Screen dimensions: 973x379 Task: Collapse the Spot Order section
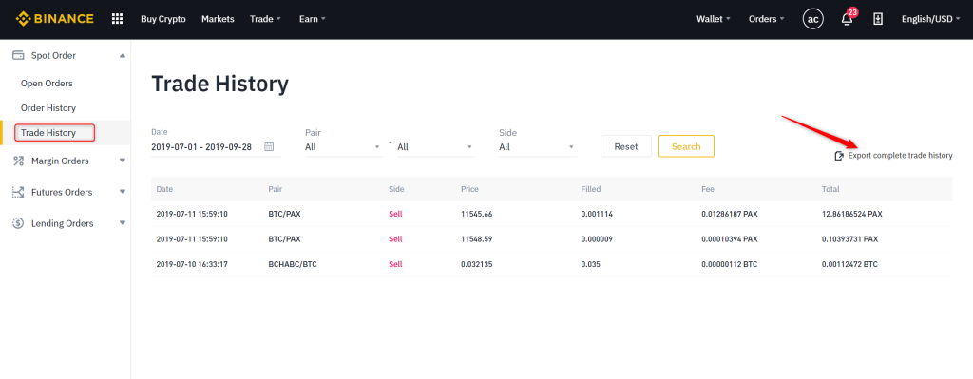pos(123,56)
